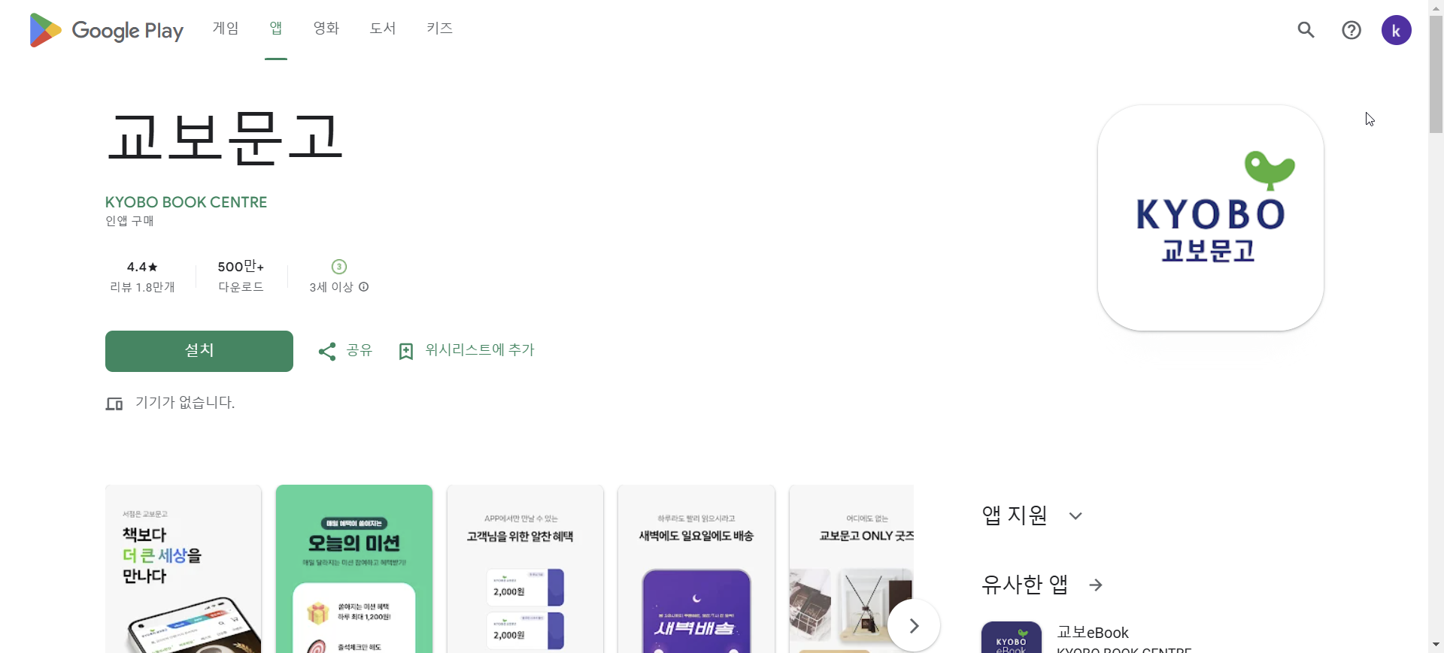Click the vertical scrollbar down arrow
The image size is (1444, 653).
click(x=1436, y=645)
